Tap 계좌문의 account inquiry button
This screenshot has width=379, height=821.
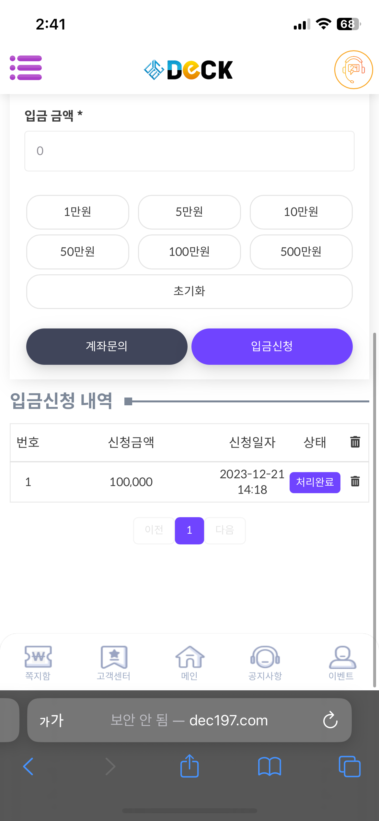coord(107,346)
